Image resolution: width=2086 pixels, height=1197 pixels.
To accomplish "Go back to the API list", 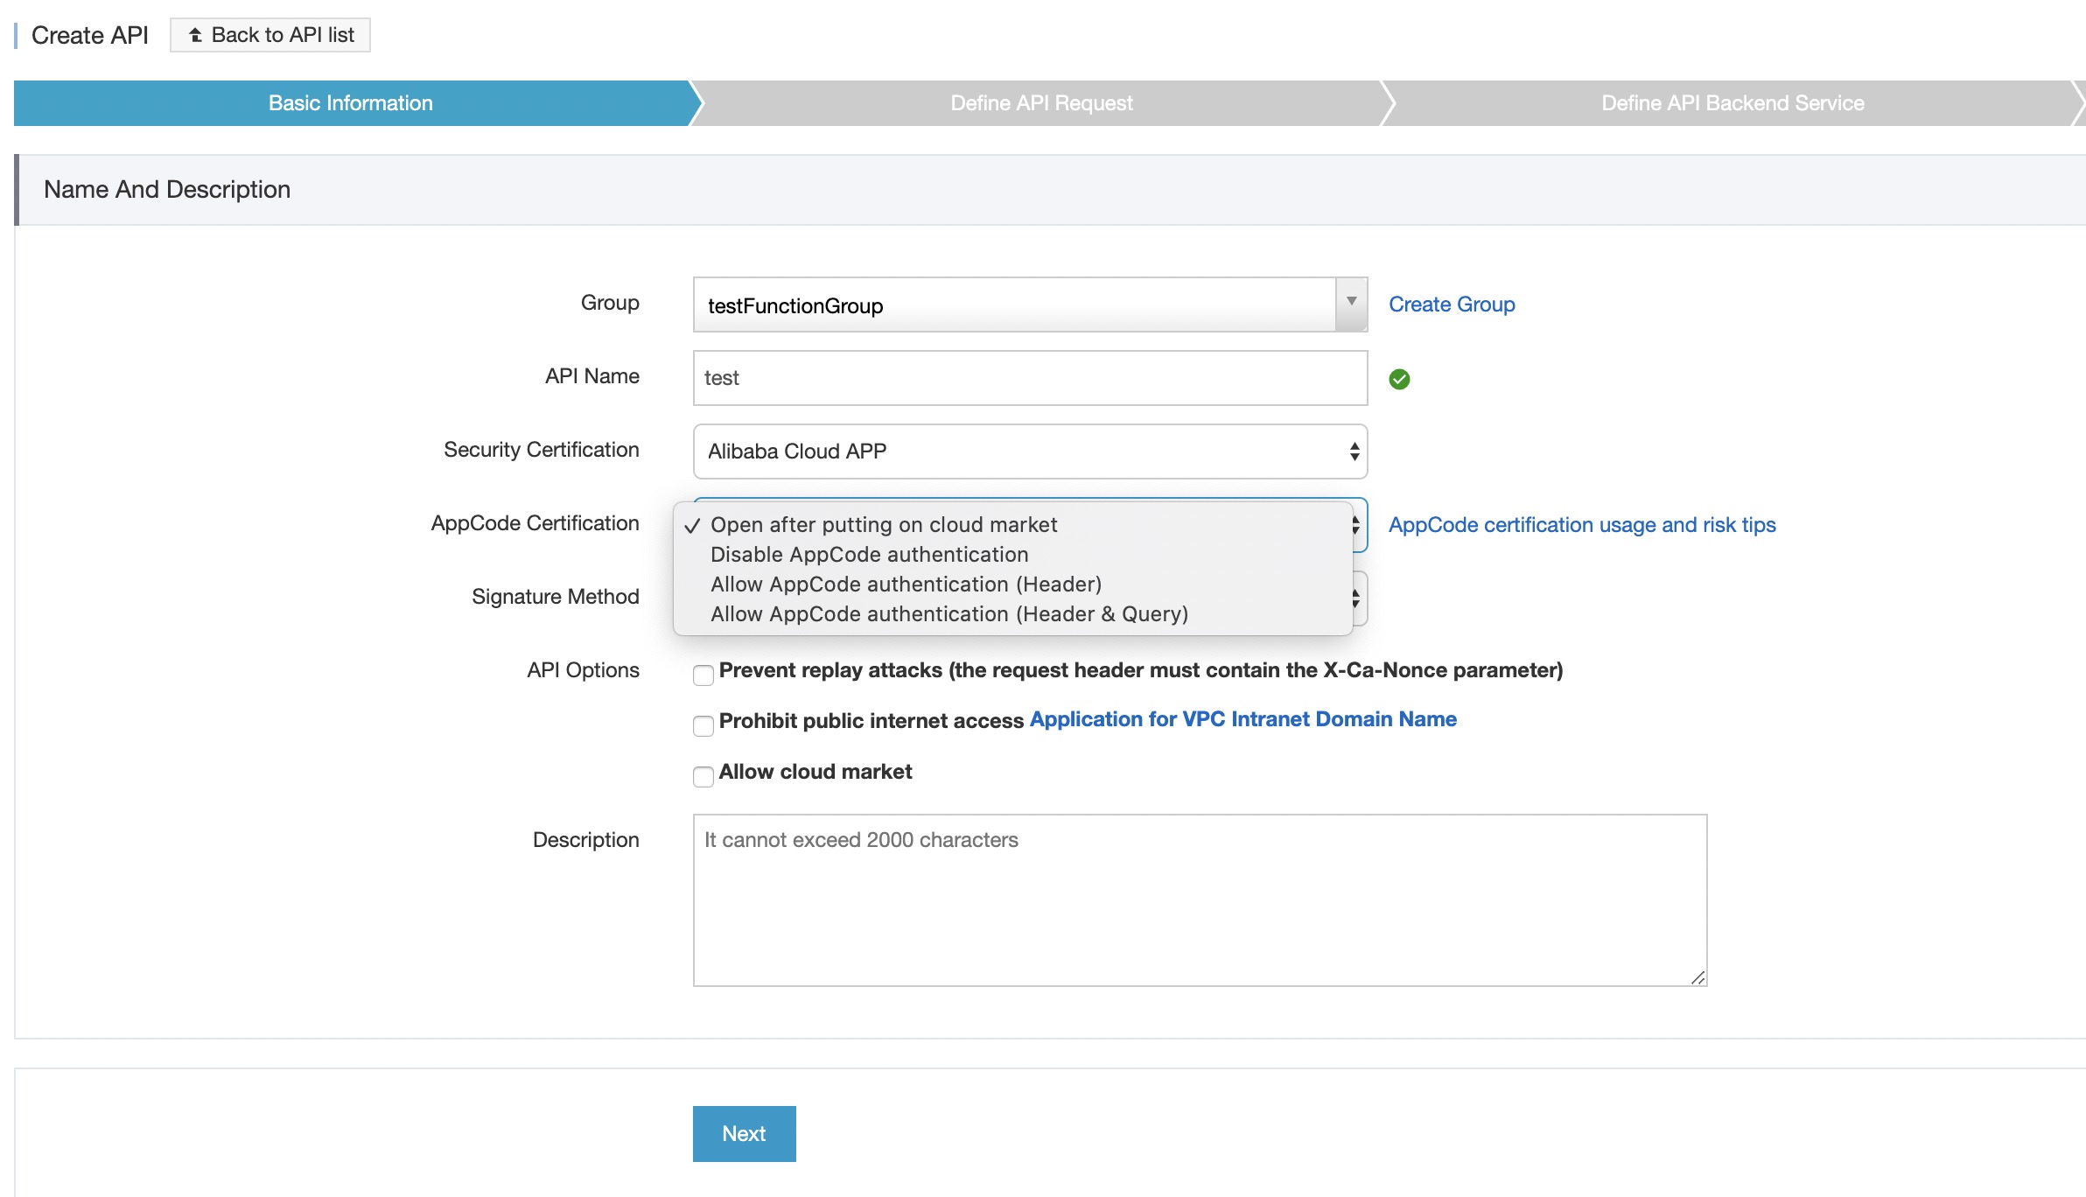I will (270, 35).
